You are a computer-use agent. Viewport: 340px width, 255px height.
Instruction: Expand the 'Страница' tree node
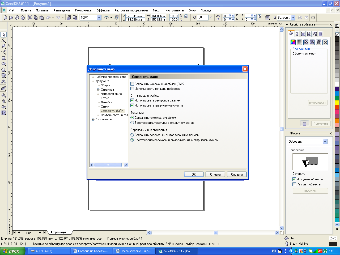tap(98, 90)
